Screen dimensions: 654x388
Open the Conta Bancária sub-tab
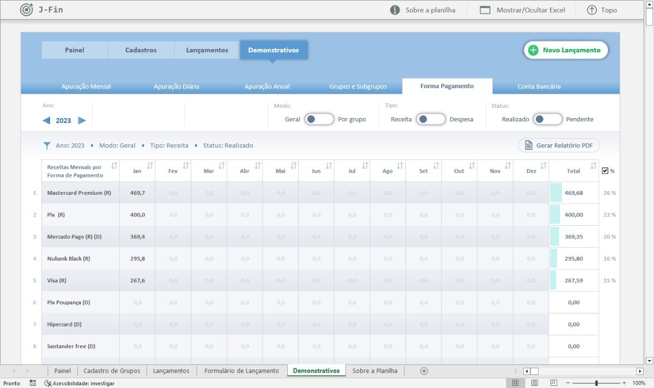pos(539,87)
